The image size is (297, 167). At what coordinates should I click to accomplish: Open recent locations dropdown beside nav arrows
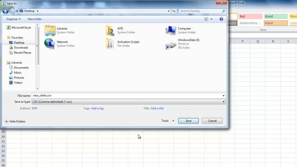17,11
